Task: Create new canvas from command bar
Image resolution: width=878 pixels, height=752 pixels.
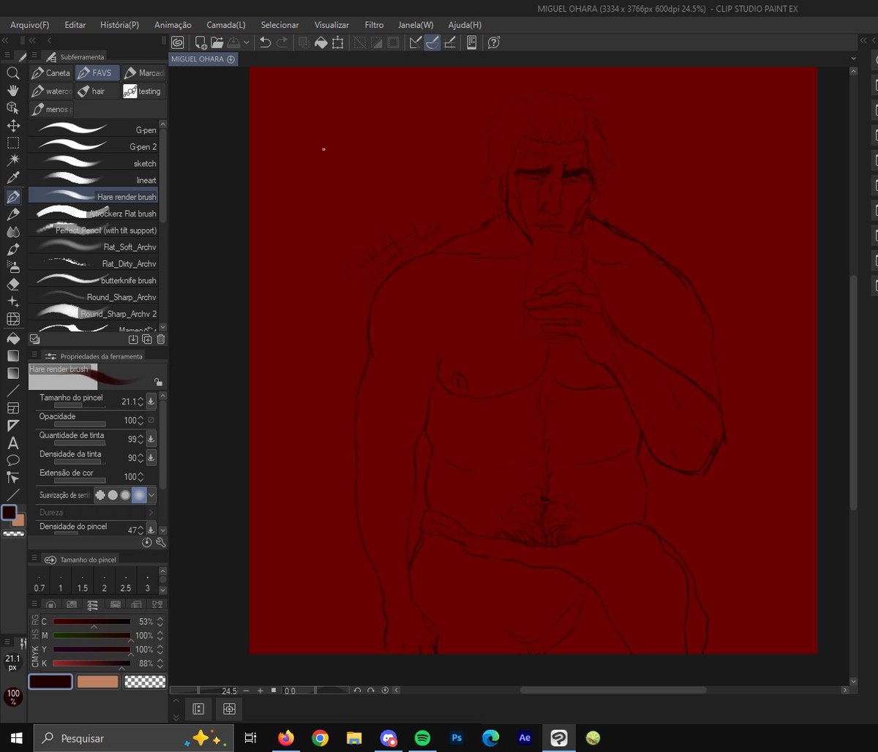Action: [200, 42]
